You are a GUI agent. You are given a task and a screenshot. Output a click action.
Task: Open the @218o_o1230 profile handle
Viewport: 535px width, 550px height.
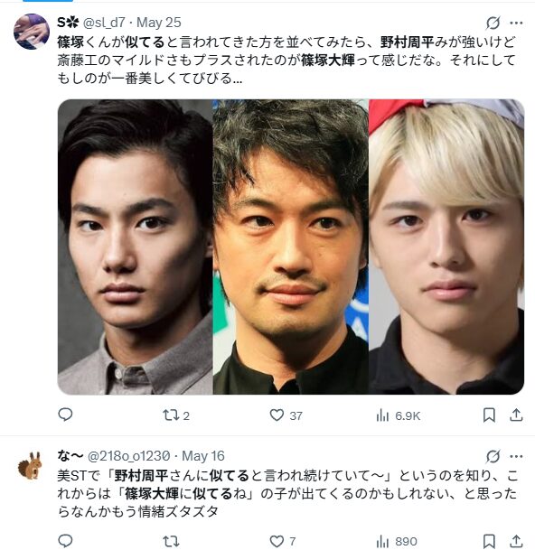[128, 456]
